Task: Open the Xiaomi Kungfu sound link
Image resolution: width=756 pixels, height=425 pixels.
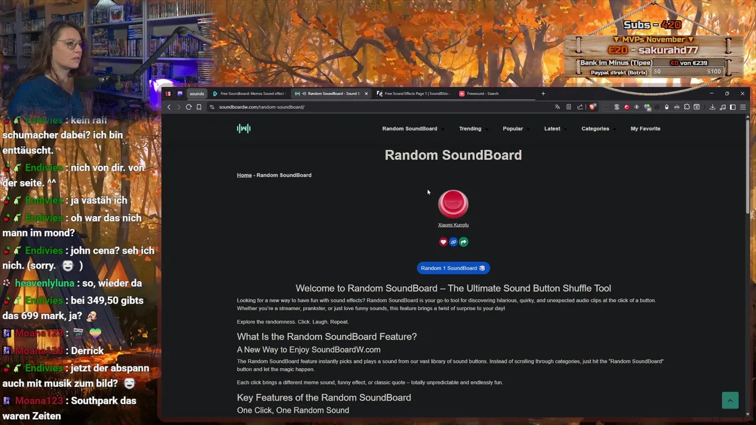Action: (453, 225)
